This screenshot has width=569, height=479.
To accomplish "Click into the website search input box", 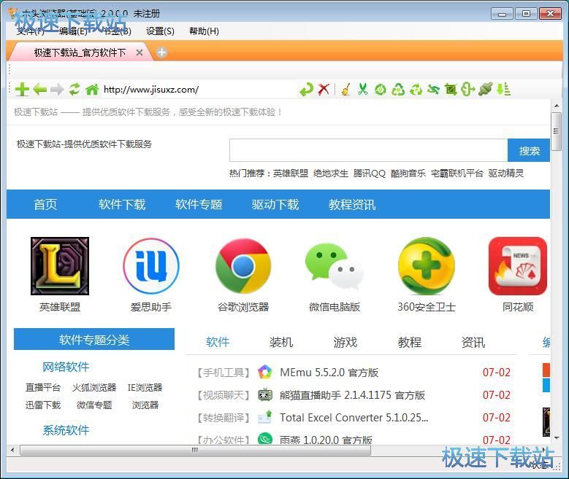I will click(x=368, y=150).
